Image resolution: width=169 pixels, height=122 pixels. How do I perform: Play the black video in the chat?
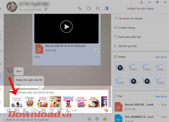66,27
